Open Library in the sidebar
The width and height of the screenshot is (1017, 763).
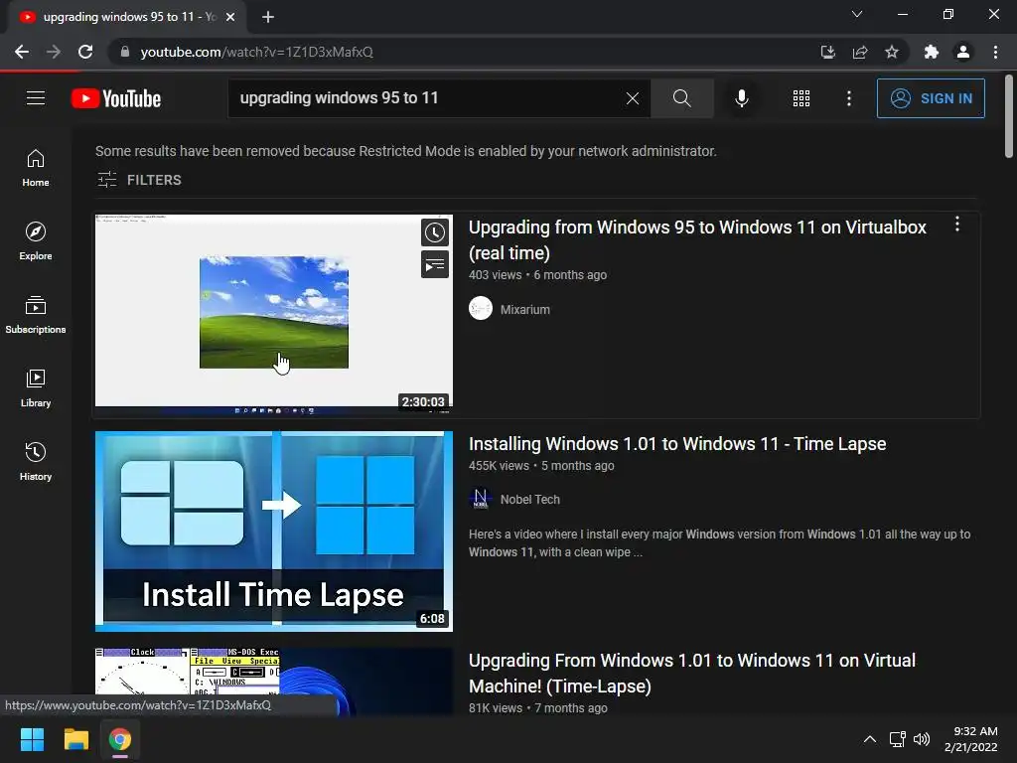point(36,388)
